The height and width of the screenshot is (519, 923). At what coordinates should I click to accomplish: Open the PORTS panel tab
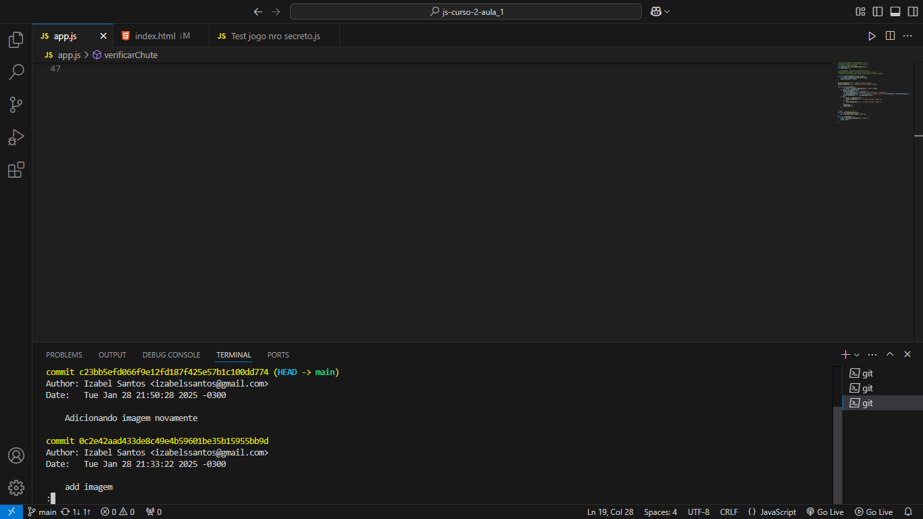pyautogui.click(x=278, y=355)
